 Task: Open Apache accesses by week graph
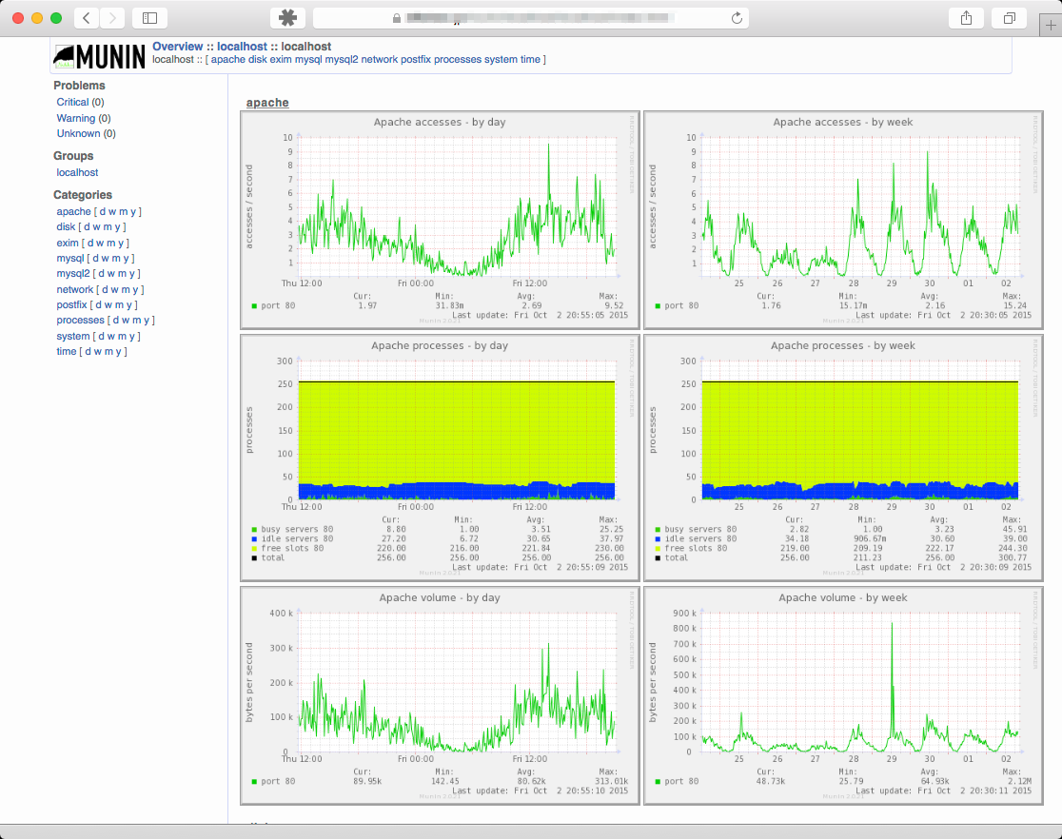pos(843,220)
